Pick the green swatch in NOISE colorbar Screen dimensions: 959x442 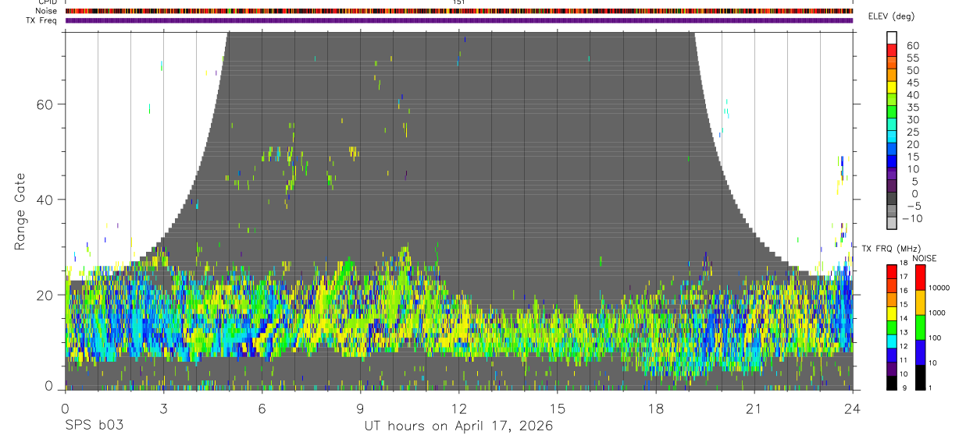click(920, 327)
